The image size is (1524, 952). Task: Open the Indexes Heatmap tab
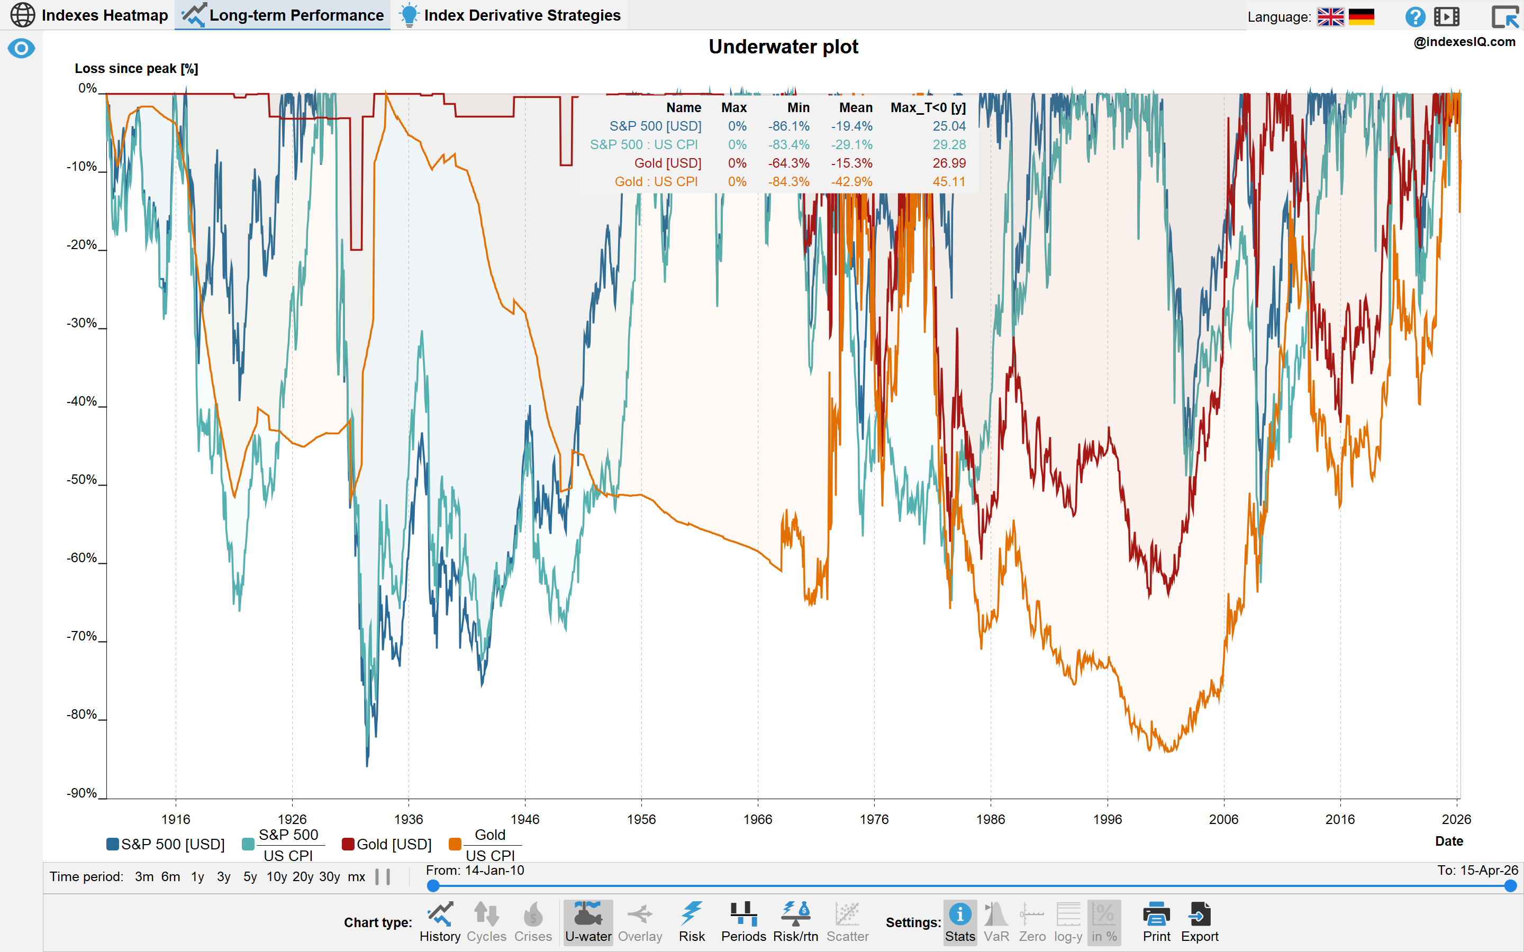pyautogui.click(x=89, y=15)
